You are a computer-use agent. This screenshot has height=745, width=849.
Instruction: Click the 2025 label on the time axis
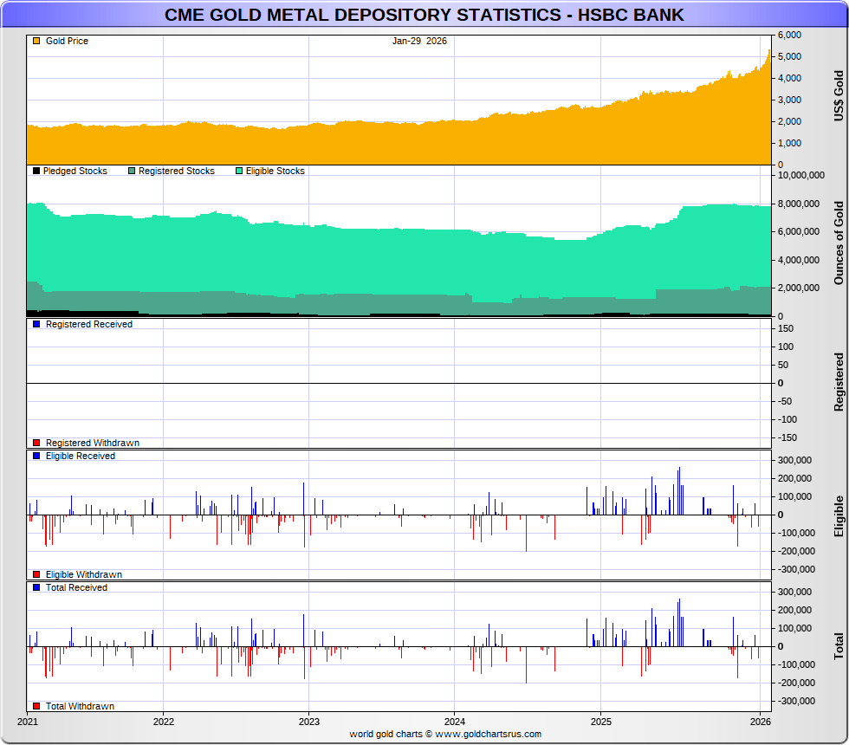click(601, 721)
